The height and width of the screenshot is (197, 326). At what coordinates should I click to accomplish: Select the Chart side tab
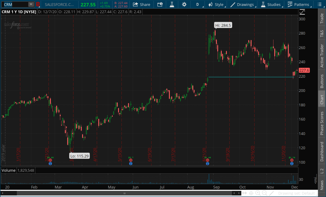322,99
